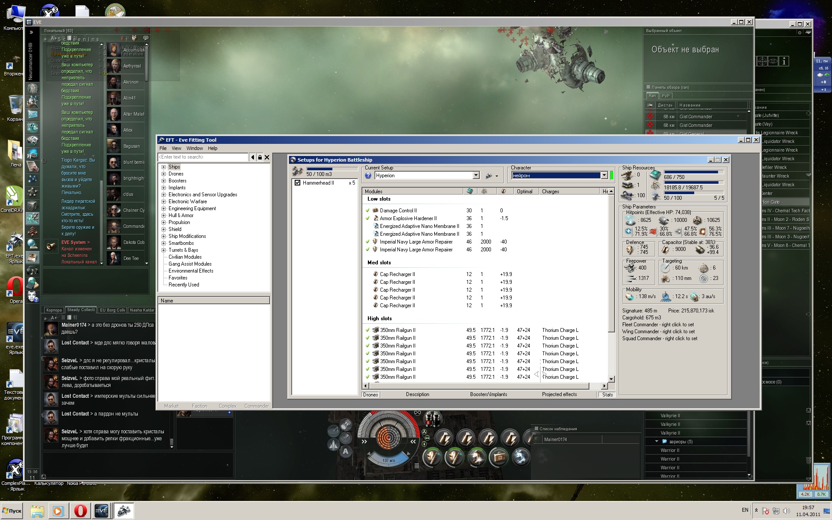Click the info icon in right EVE window
The height and width of the screenshot is (520, 832).
[784, 61]
